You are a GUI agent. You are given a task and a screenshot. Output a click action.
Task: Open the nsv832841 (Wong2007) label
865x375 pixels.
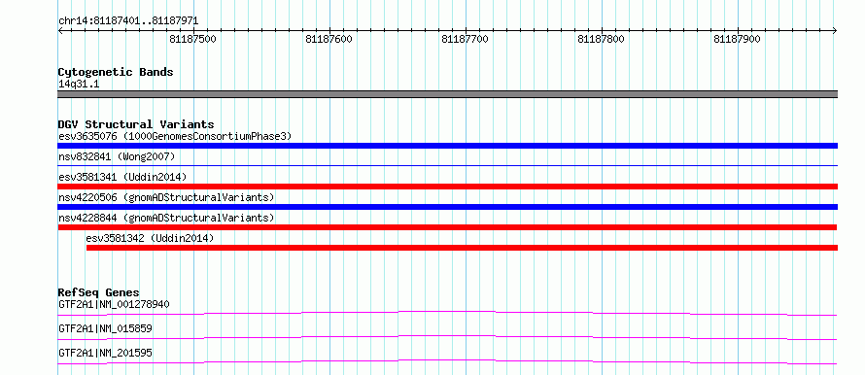[117, 156]
